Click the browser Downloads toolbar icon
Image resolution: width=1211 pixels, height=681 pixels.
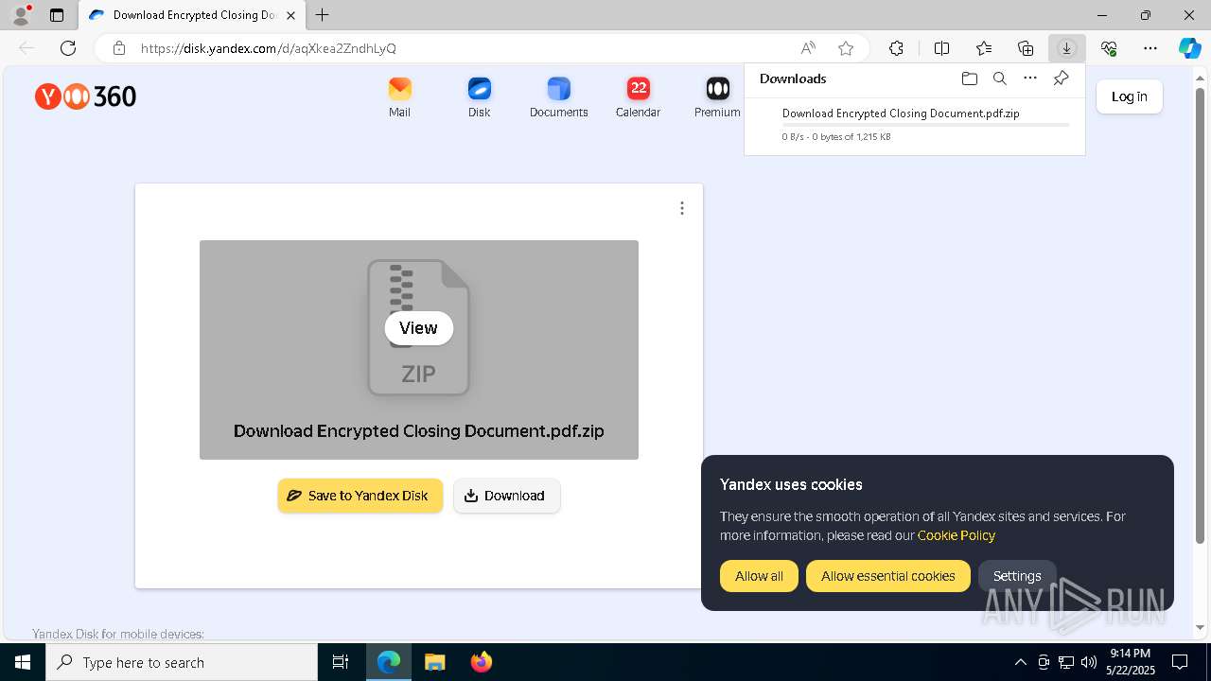(1066, 48)
